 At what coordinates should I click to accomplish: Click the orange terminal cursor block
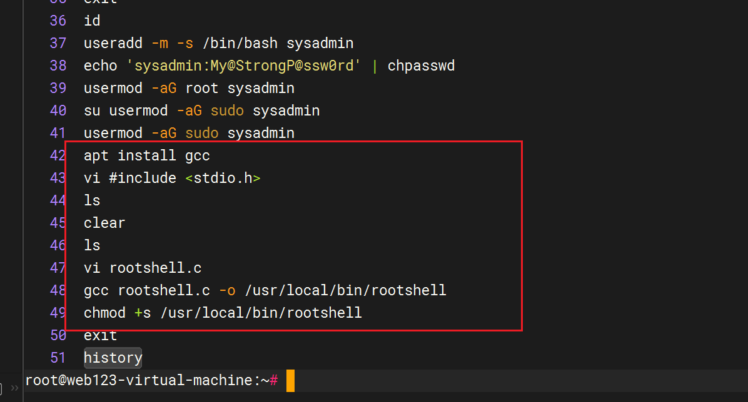290,381
